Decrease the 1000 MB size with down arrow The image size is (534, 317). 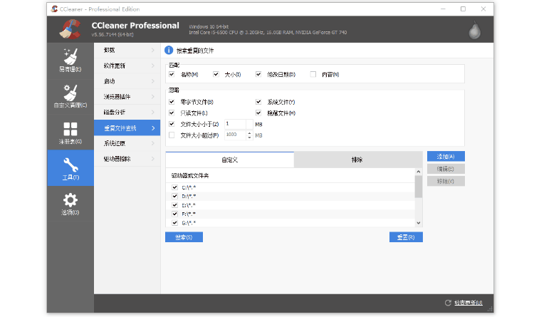(250, 137)
